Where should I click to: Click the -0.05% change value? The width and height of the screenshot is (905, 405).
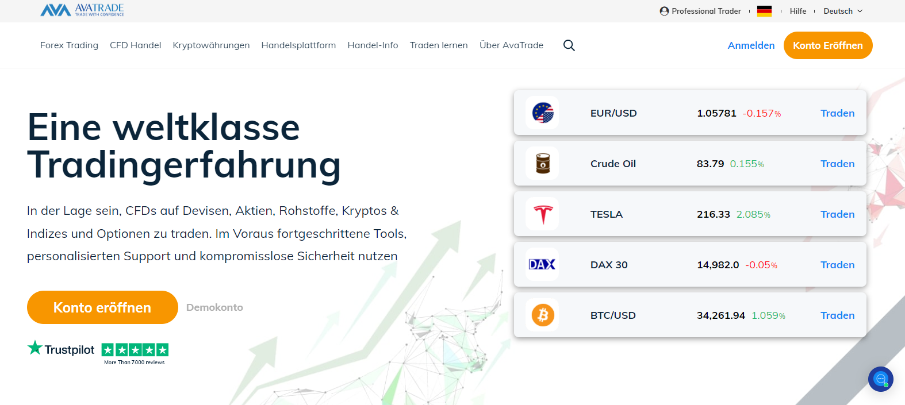[761, 265]
